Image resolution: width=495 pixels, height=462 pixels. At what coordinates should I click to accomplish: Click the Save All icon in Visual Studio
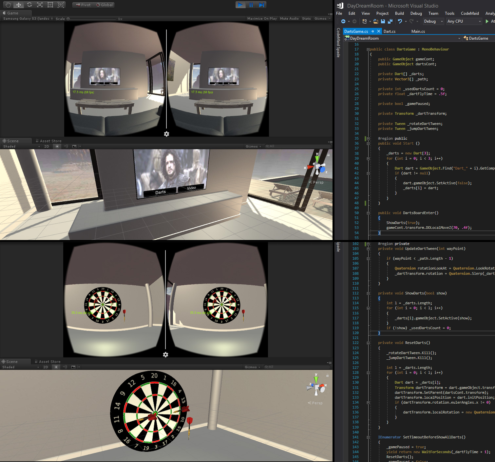(x=390, y=21)
